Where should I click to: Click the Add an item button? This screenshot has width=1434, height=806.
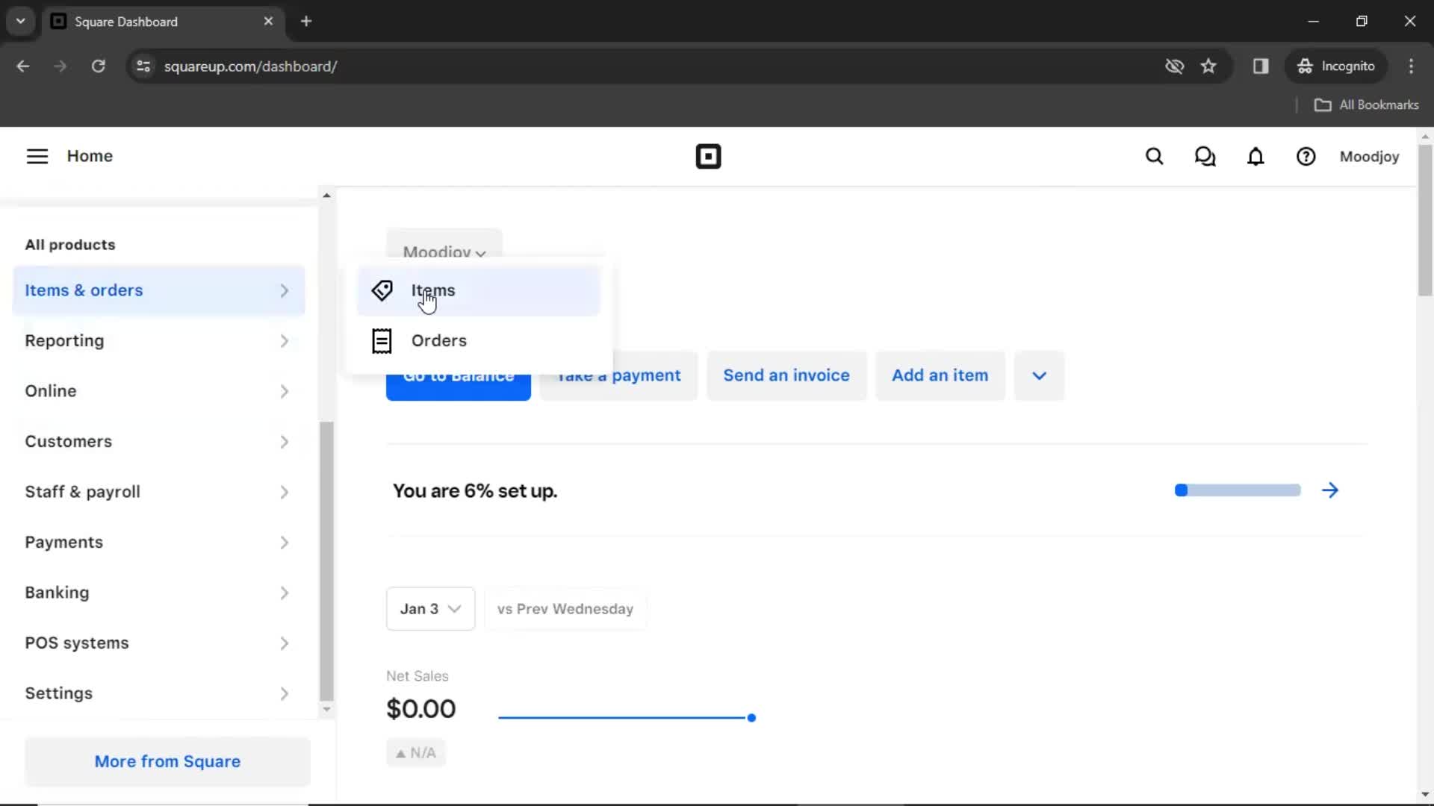coord(940,375)
